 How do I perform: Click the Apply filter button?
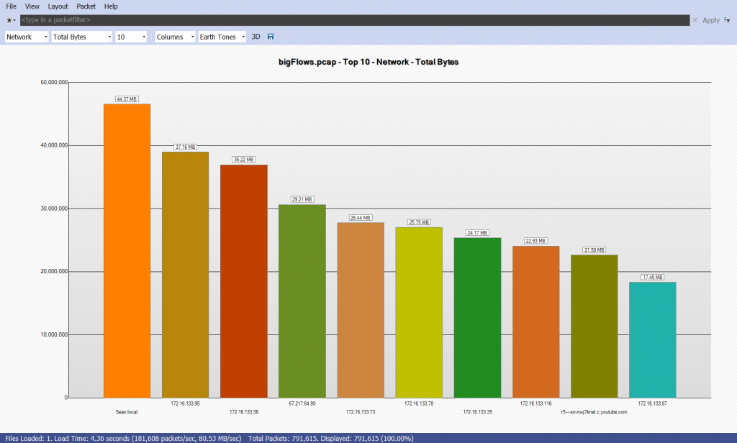[x=711, y=20]
